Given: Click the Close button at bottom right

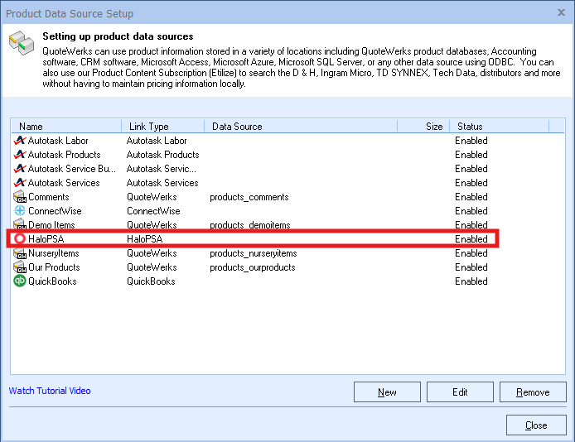Looking at the screenshot, I should click(535, 425).
